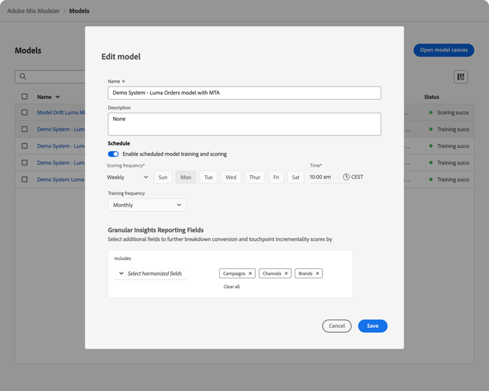Click the Models search field
489x391 pixels.
50,77
